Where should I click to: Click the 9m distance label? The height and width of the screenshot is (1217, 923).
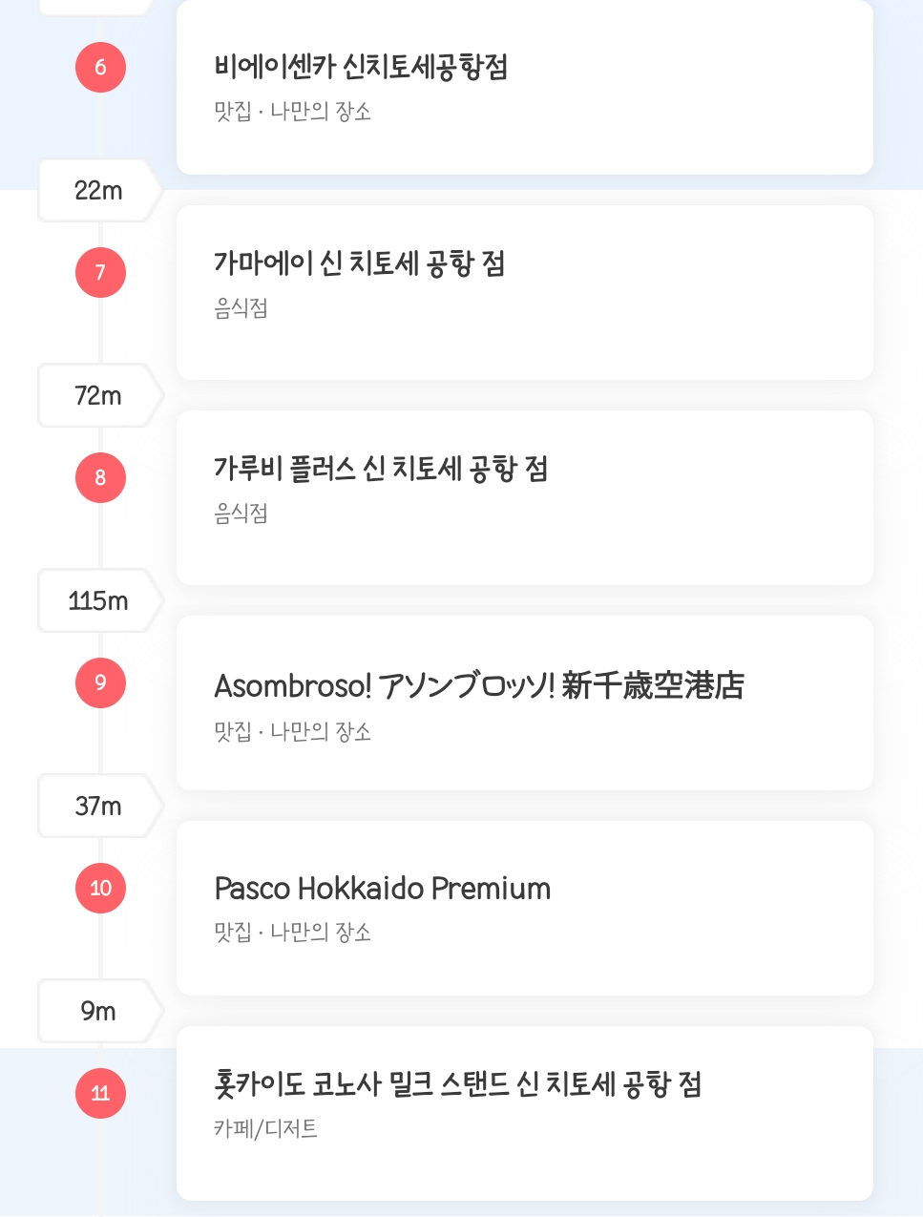[98, 1011]
